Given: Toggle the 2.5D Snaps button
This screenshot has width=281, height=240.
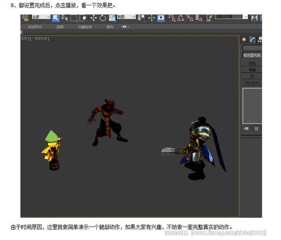Looking at the screenshot, I should tap(172, 18).
